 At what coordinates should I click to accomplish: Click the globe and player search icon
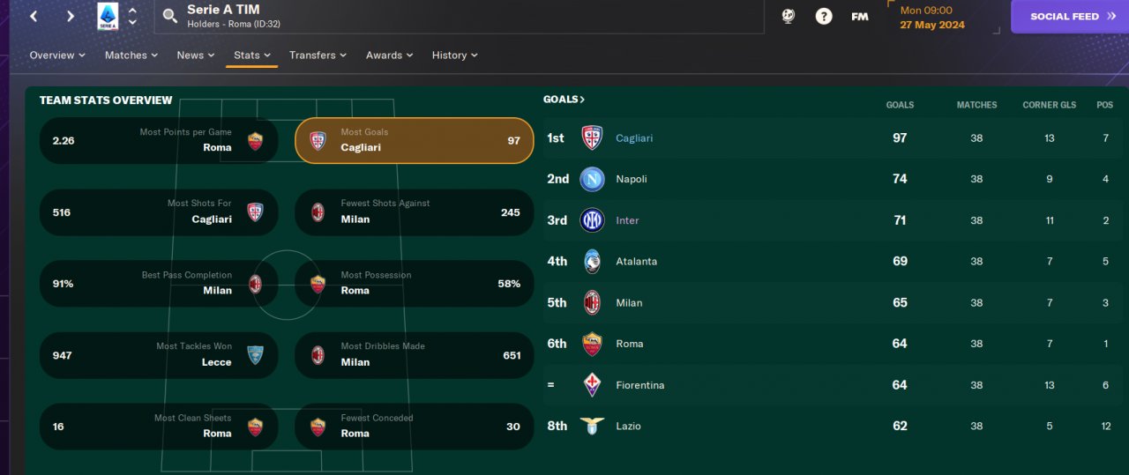[789, 16]
